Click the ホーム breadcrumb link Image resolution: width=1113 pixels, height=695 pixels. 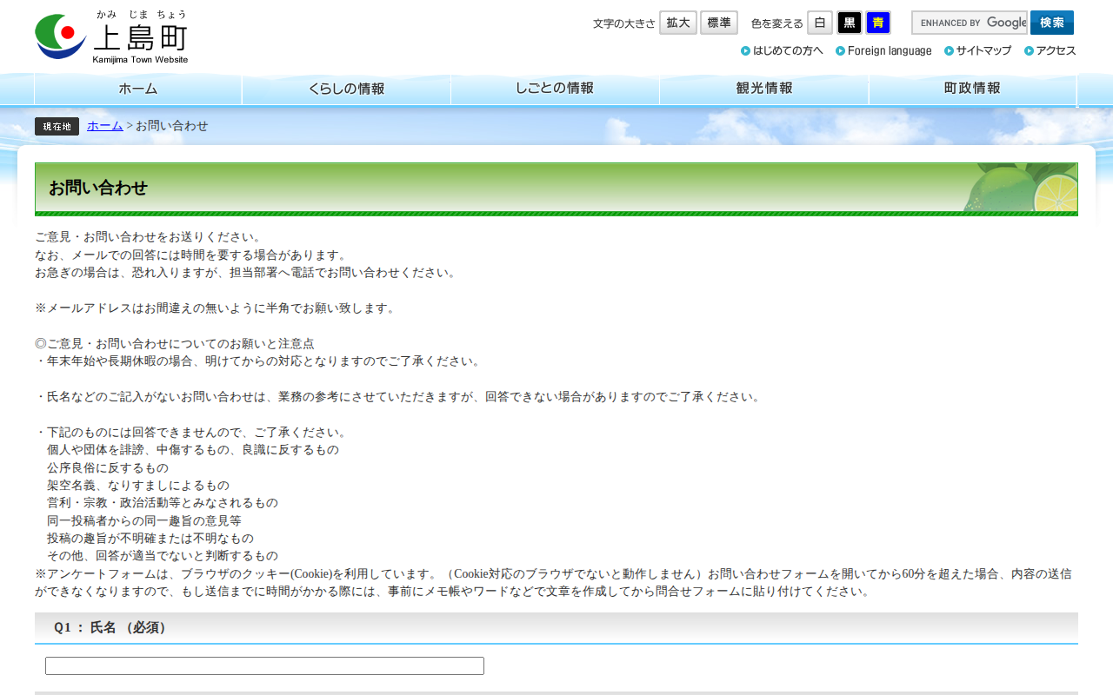[x=105, y=126]
